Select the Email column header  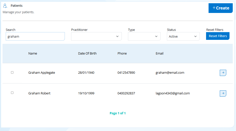159,54
